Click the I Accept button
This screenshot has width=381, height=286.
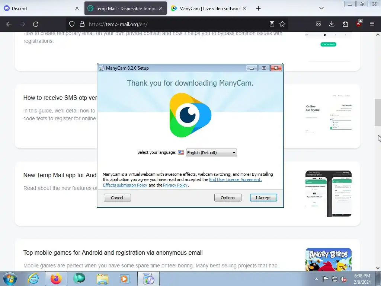click(263, 198)
